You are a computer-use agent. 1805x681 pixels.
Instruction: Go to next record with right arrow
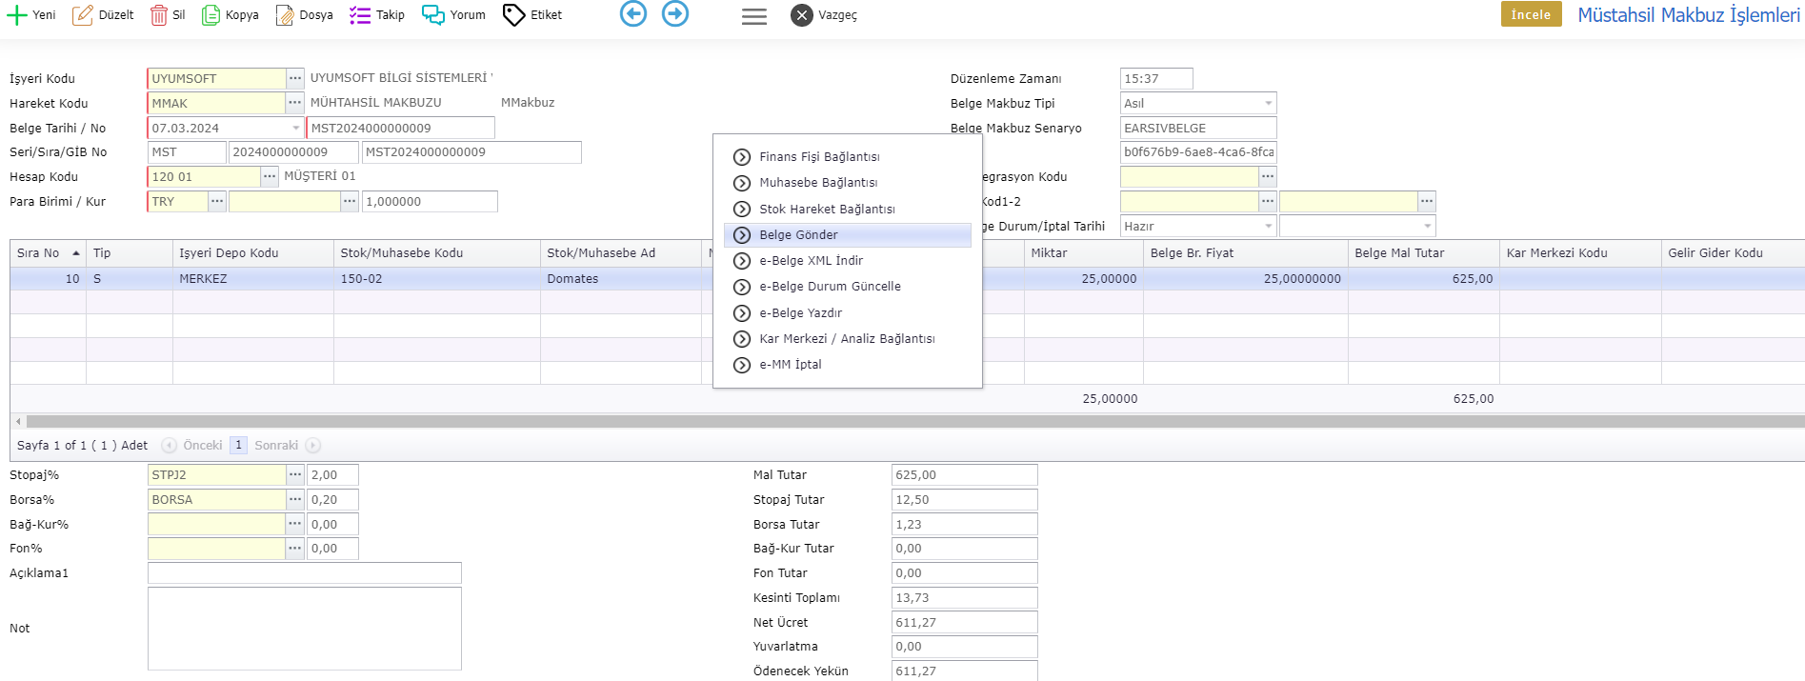point(675,14)
